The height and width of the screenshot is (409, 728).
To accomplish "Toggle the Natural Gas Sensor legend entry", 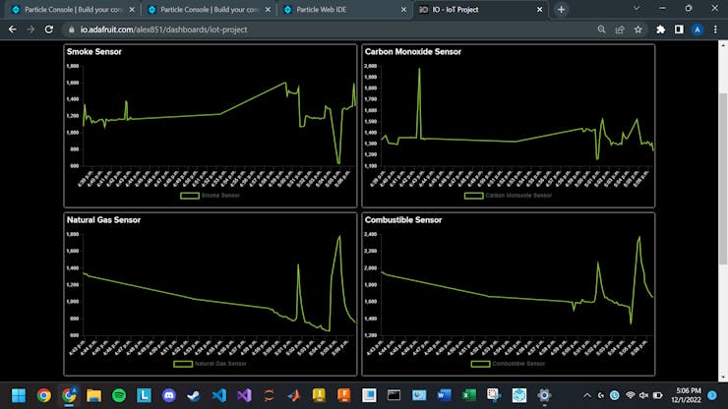I will 210,364.
